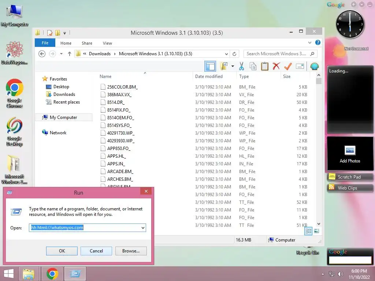Show hidden tray icons with the arrow

pos(323,274)
